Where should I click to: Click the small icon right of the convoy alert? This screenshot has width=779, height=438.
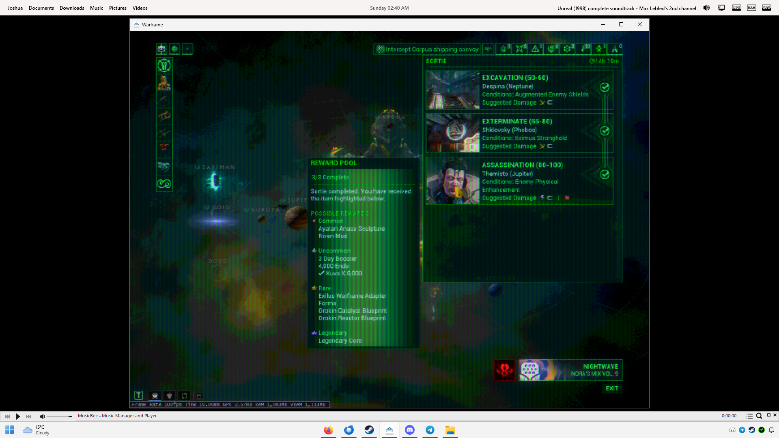[488, 49]
